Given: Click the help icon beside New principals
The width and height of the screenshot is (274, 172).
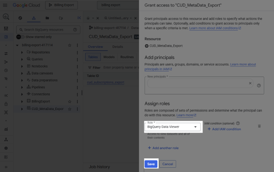Looking at the screenshot, I should (259, 85).
